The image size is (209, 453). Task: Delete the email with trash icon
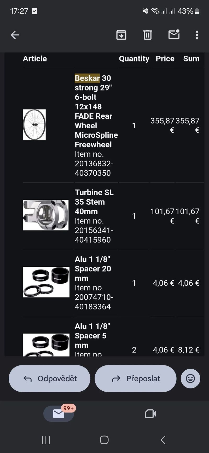click(x=148, y=35)
